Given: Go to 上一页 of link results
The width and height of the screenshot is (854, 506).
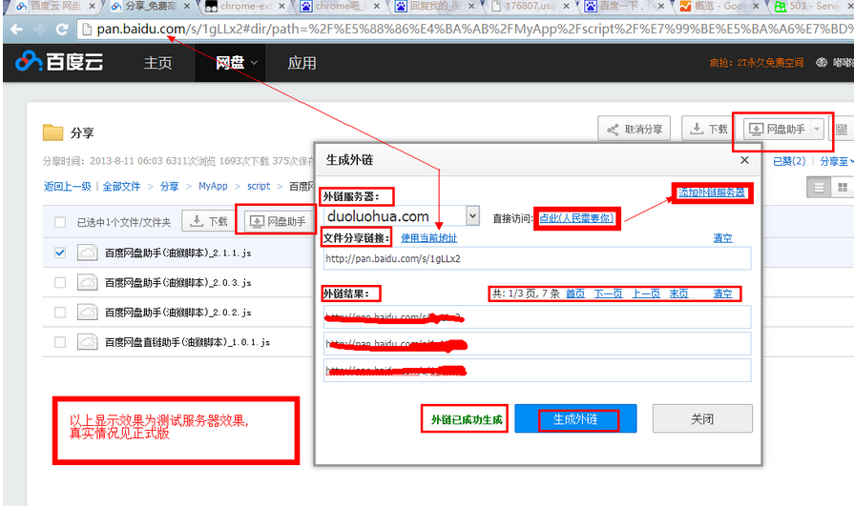Looking at the screenshot, I should point(646,293).
